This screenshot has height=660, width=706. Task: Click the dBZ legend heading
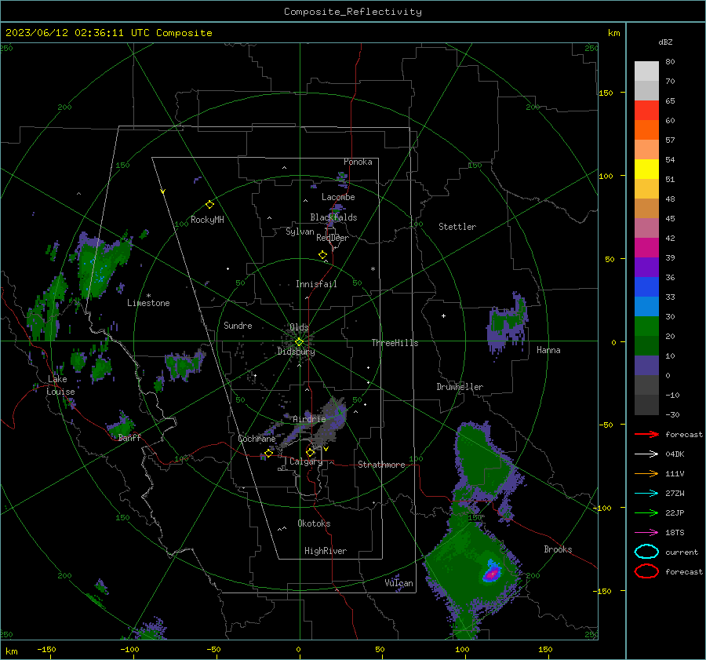point(665,42)
